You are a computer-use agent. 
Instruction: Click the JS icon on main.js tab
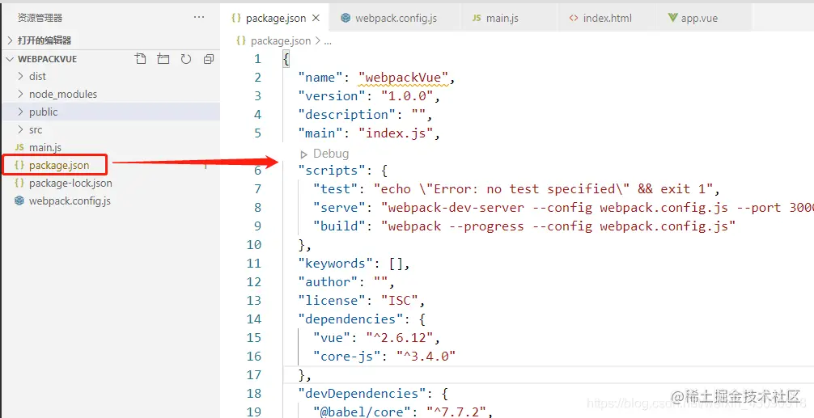pos(477,18)
